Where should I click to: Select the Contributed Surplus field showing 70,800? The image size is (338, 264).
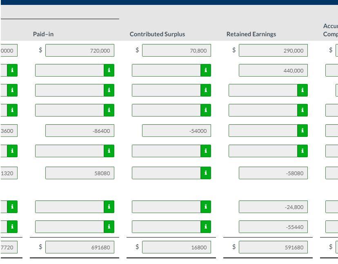point(176,51)
